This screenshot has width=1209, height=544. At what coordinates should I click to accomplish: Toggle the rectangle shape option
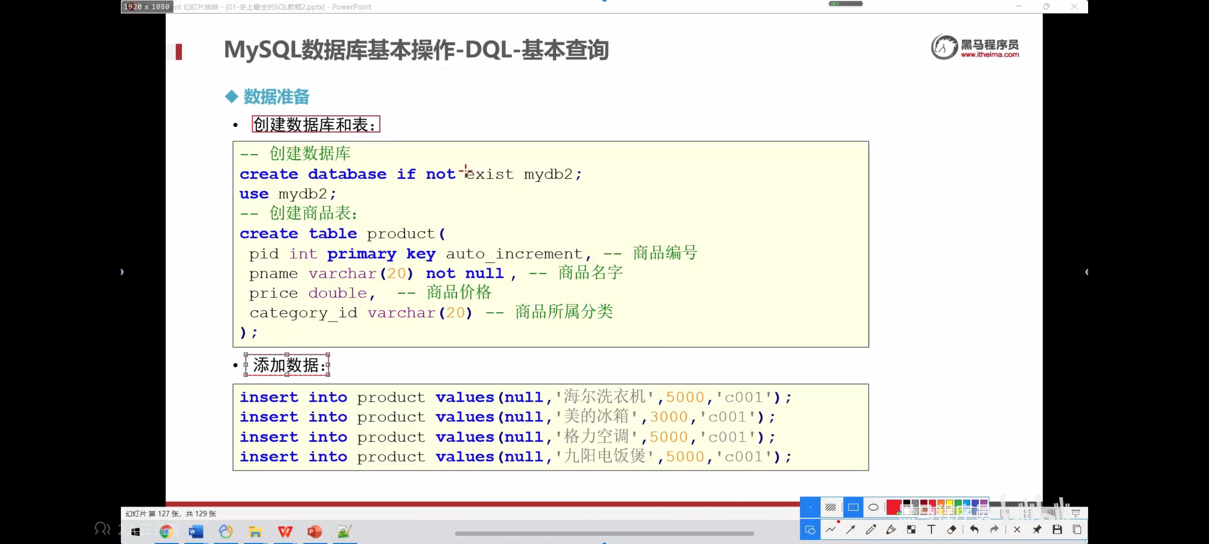[853, 507]
